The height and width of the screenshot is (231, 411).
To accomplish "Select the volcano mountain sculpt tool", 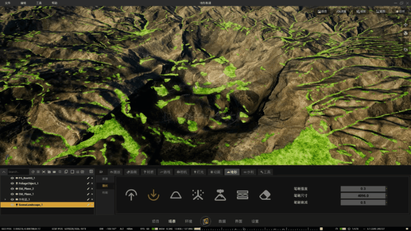I will point(220,195).
